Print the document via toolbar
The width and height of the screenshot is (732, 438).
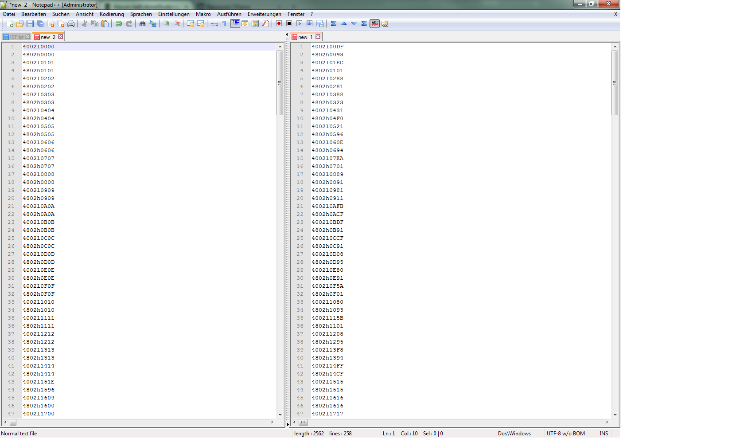pyautogui.click(x=71, y=23)
